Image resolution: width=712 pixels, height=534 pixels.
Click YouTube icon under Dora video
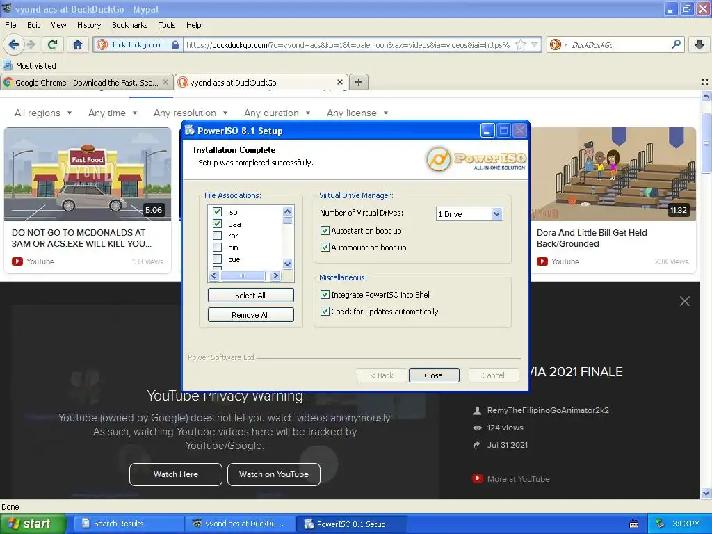click(x=542, y=261)
